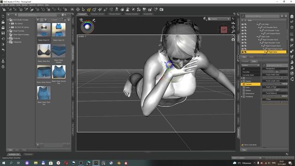Switch to the Render Library tab
The image size is (295, 166).
pos(97,14)
